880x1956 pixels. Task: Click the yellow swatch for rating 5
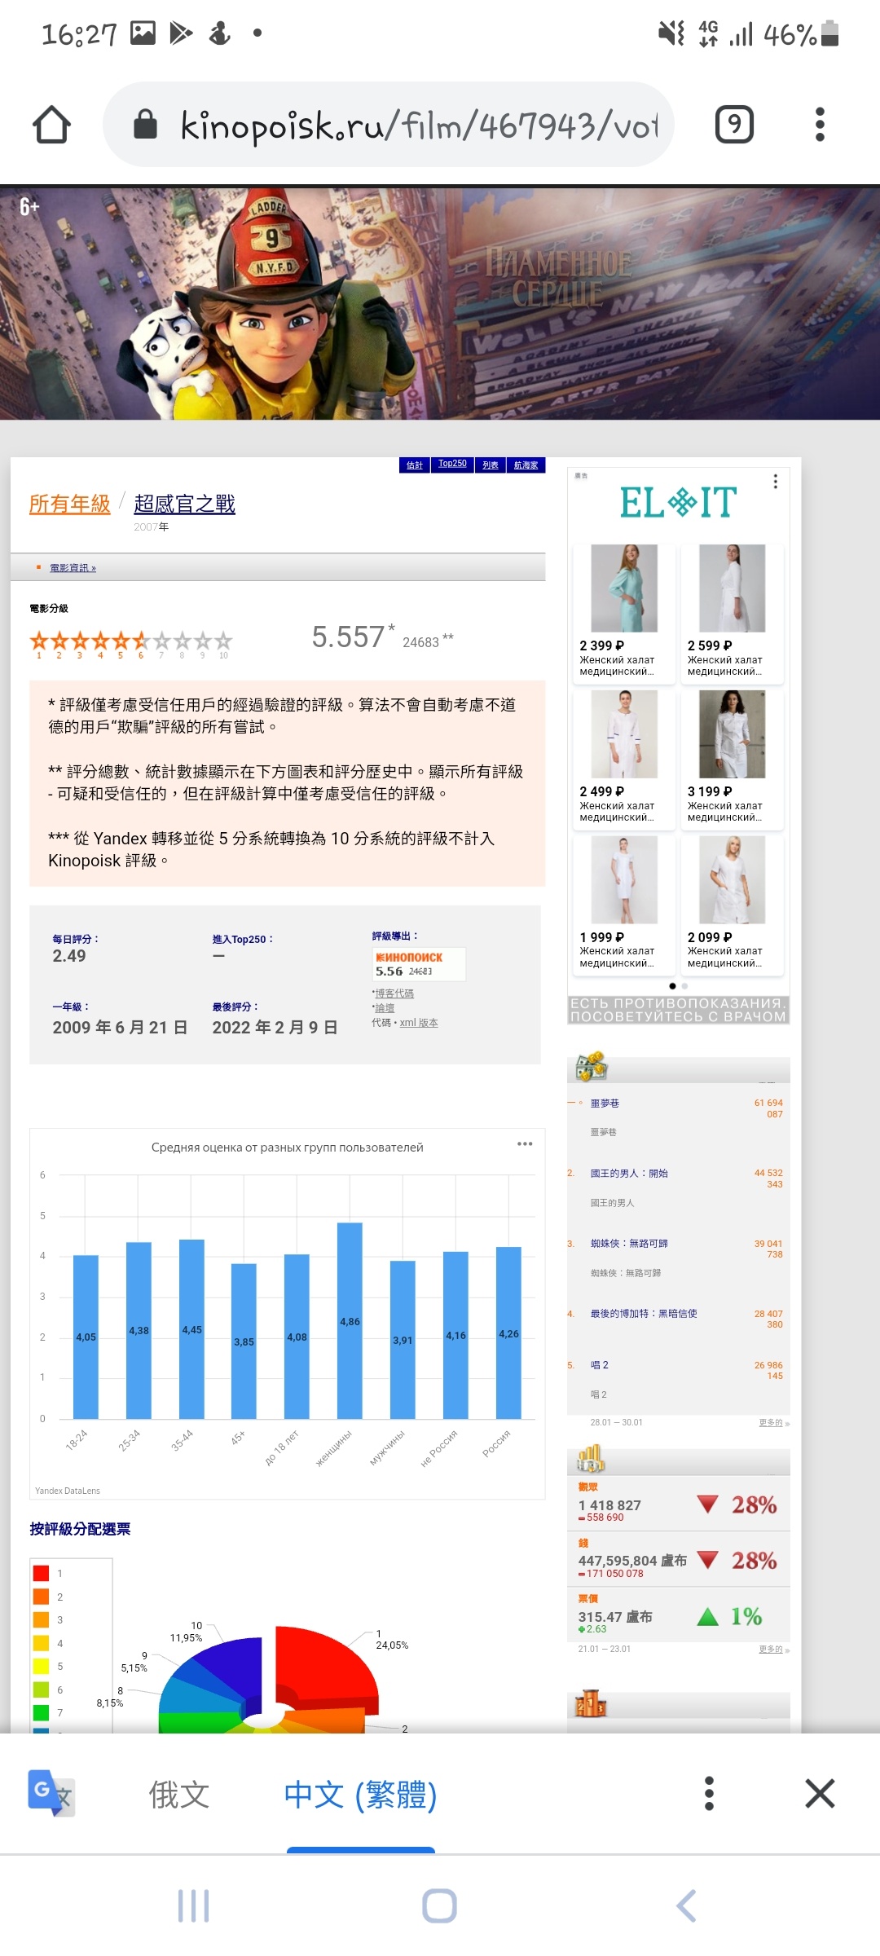click(x=41, y=1666)
